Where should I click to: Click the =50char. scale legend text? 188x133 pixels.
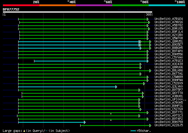point(144,131)
